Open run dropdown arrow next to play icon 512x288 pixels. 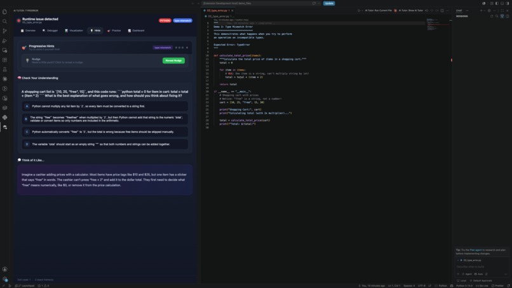click(362, 10)
